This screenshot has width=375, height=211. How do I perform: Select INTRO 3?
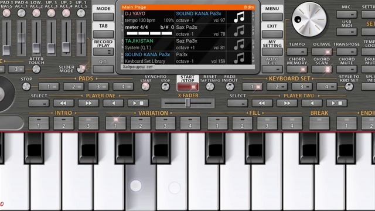point(88,123)
